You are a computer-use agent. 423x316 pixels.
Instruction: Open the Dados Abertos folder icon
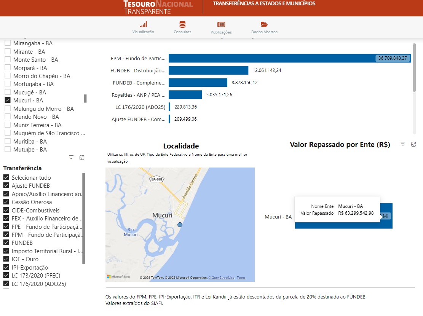[x=264, y=24]
